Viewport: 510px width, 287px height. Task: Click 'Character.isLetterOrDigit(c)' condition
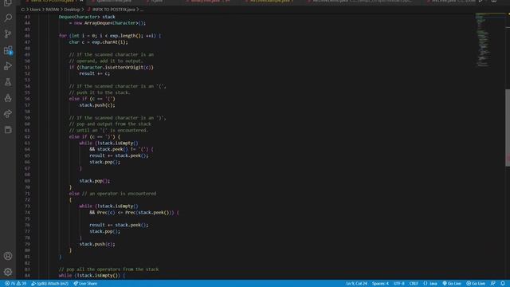[x=115, y=67]
